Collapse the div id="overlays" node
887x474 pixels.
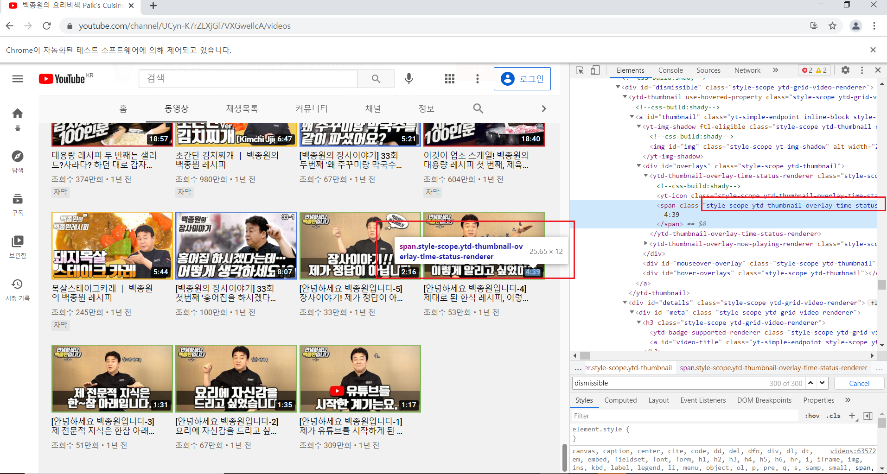point(639,166)
